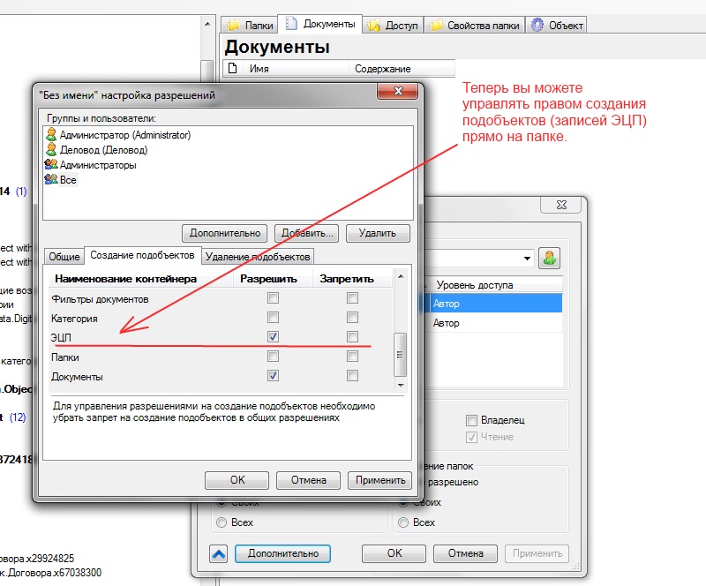Open the Объект tab
The height and width of the screenshot is (586, 706).
coord(557,26)
